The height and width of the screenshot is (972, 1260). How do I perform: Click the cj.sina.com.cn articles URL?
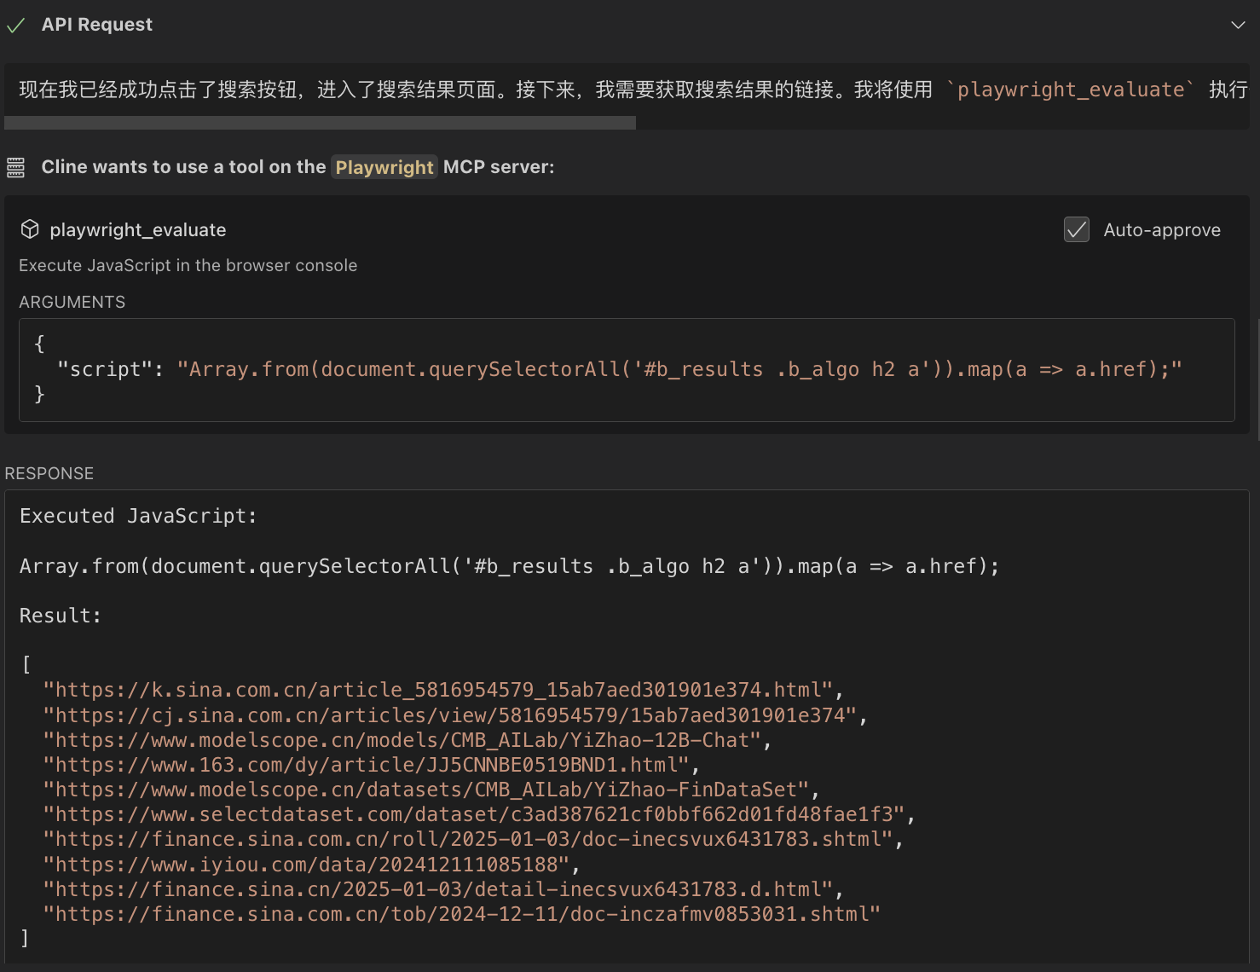[x=455, y=715]
